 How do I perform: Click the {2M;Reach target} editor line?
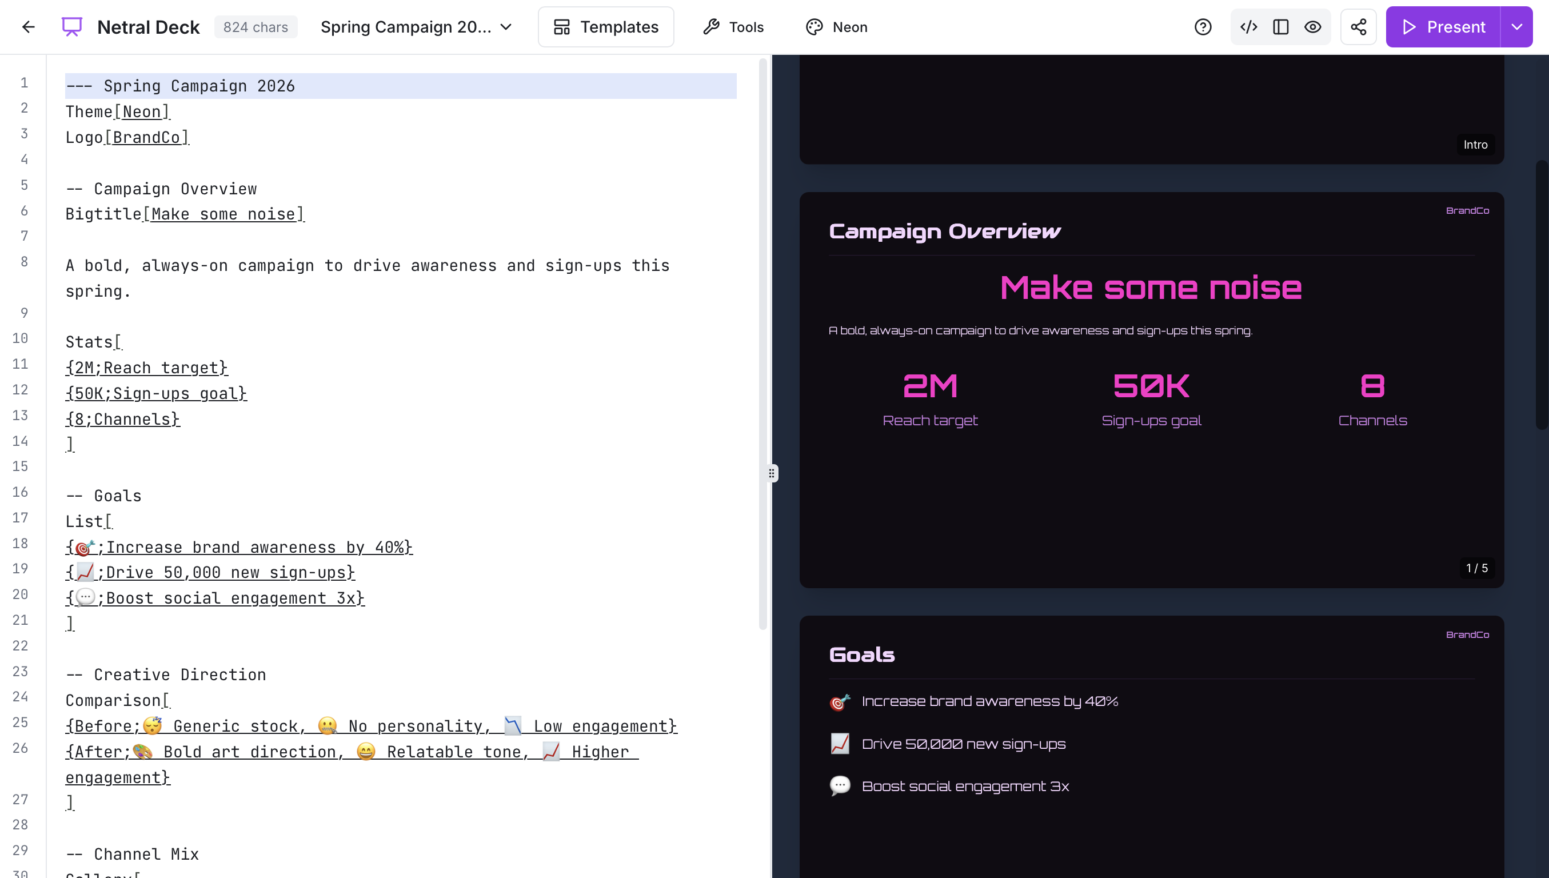tap(146, 368)
